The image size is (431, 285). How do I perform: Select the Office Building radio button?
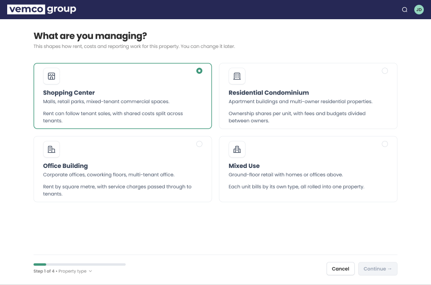(199, 144)
